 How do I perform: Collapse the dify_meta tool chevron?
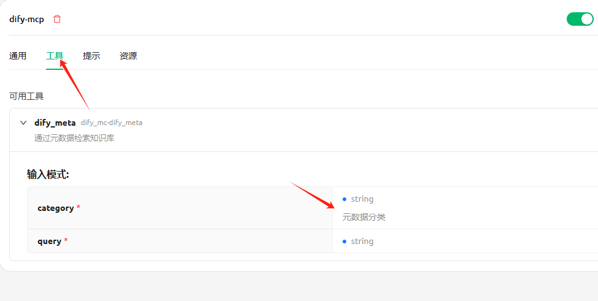[23, 123]
